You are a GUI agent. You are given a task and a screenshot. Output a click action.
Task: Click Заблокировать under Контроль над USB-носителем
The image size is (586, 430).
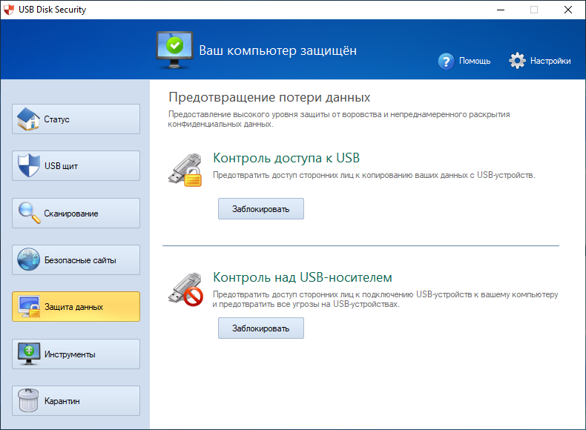(x=261, y=328)
